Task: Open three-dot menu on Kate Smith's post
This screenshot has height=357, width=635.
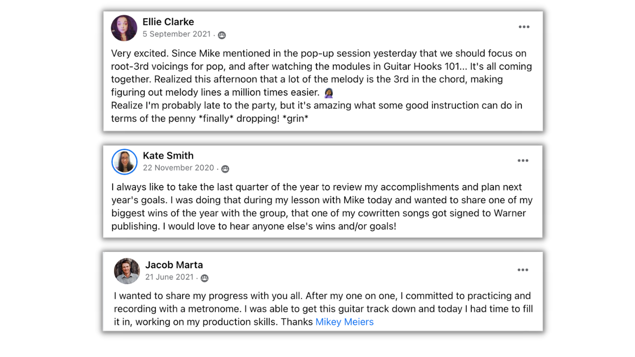Action: [523, 161]
